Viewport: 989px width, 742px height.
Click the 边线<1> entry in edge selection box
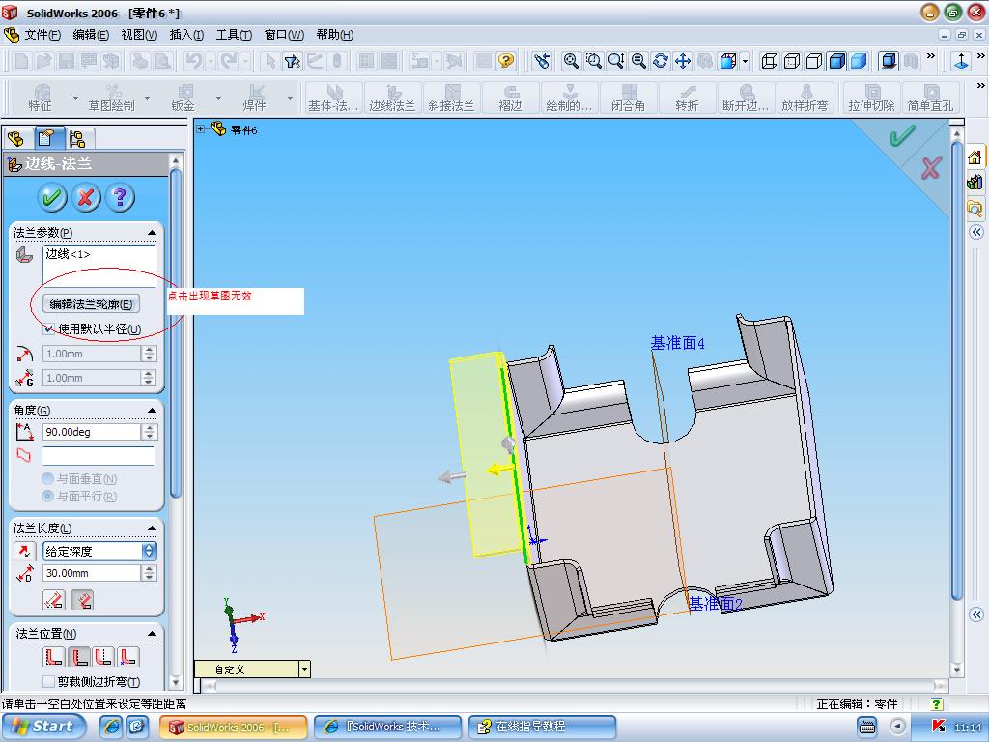[x=69, y=254]
